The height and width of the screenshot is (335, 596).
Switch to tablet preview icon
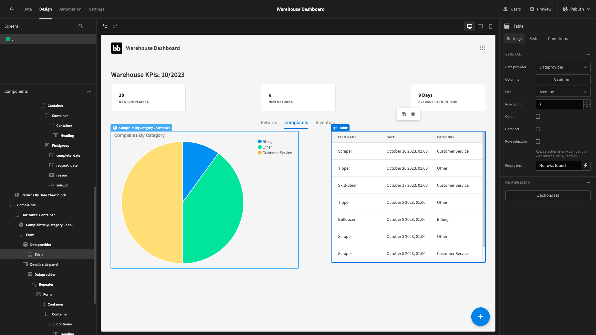coord(480,26)
